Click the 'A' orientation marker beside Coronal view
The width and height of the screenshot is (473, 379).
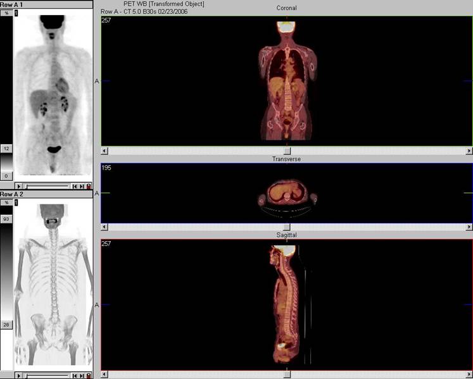pos(97,81)
